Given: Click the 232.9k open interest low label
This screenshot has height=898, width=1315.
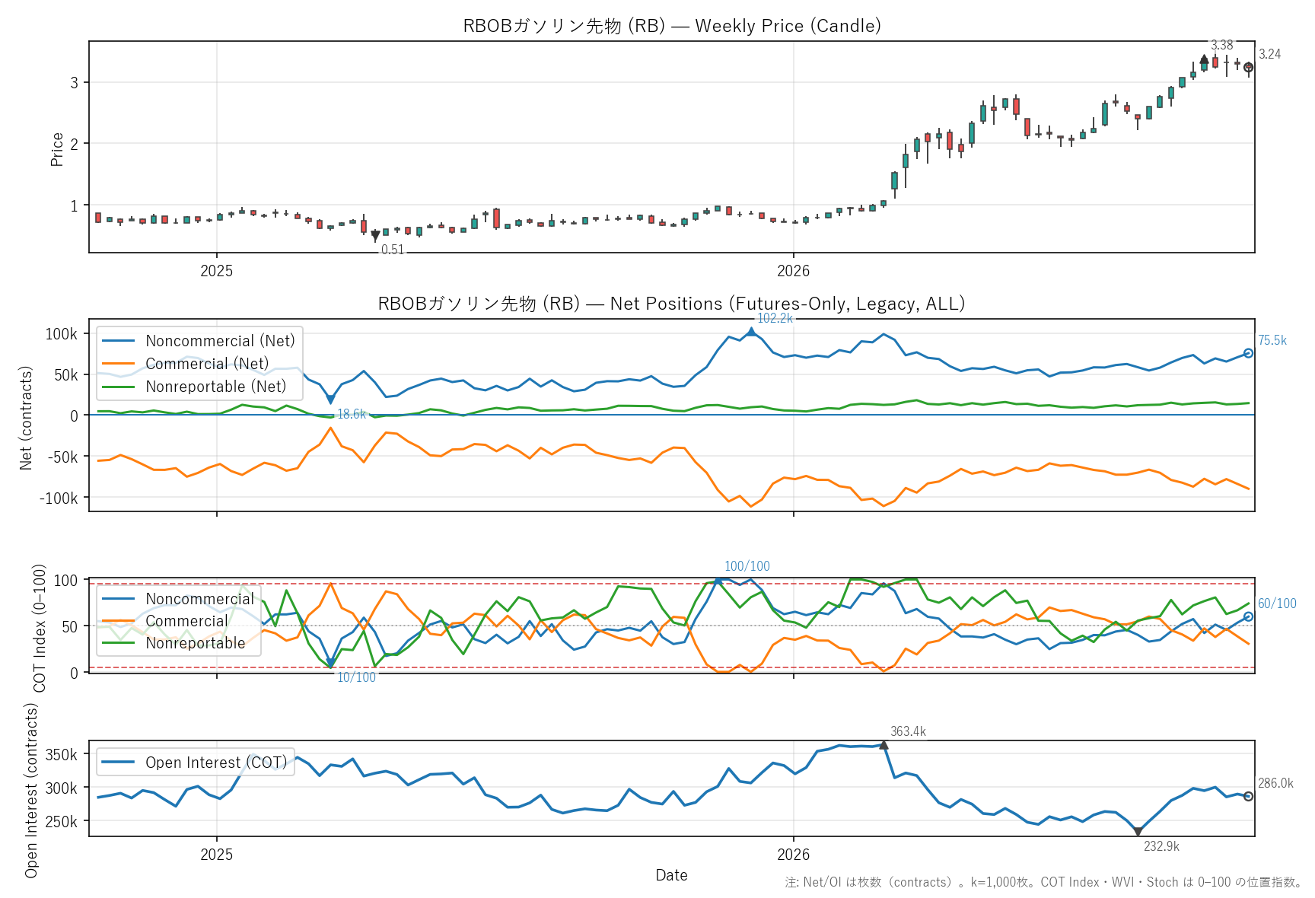Looking at the screenshot, I should 1161,846.
